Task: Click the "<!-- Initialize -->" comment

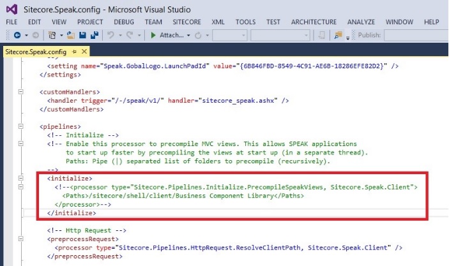Action: [83, 135]
